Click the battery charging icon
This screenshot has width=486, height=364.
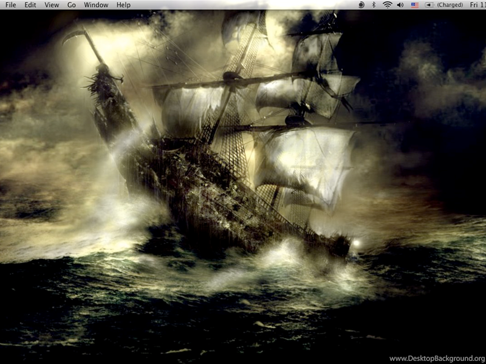click(x=430, y=5)
